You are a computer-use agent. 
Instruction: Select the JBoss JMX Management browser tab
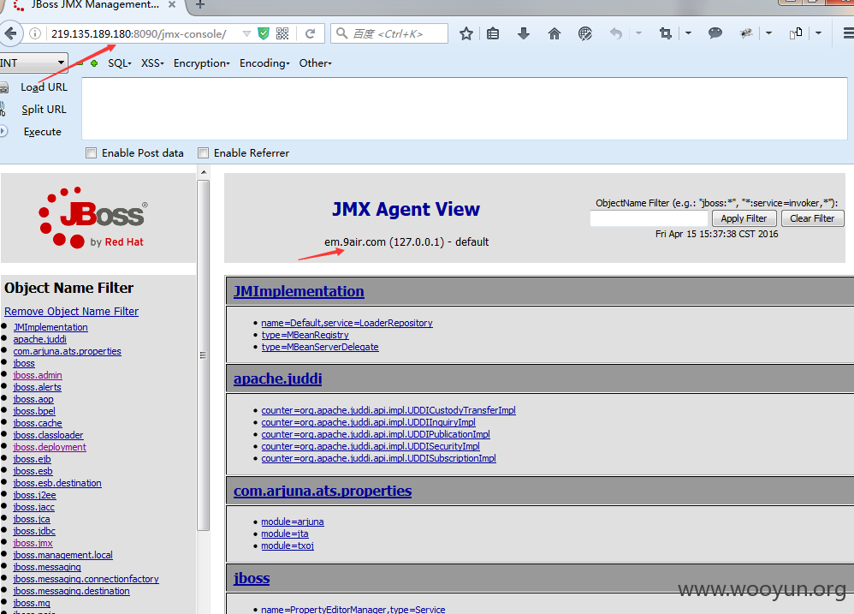pyautogui.click(x=95, y=5)
